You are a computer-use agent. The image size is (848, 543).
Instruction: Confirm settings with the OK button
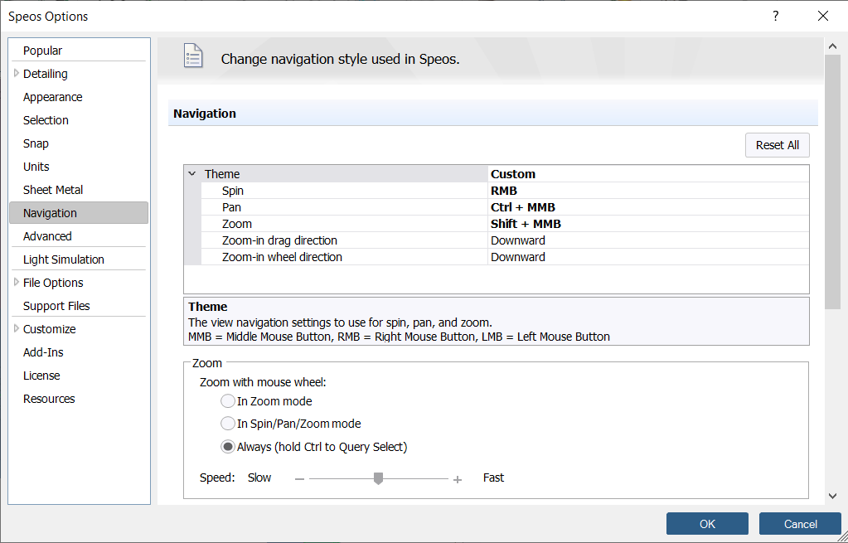coord(707,524)
